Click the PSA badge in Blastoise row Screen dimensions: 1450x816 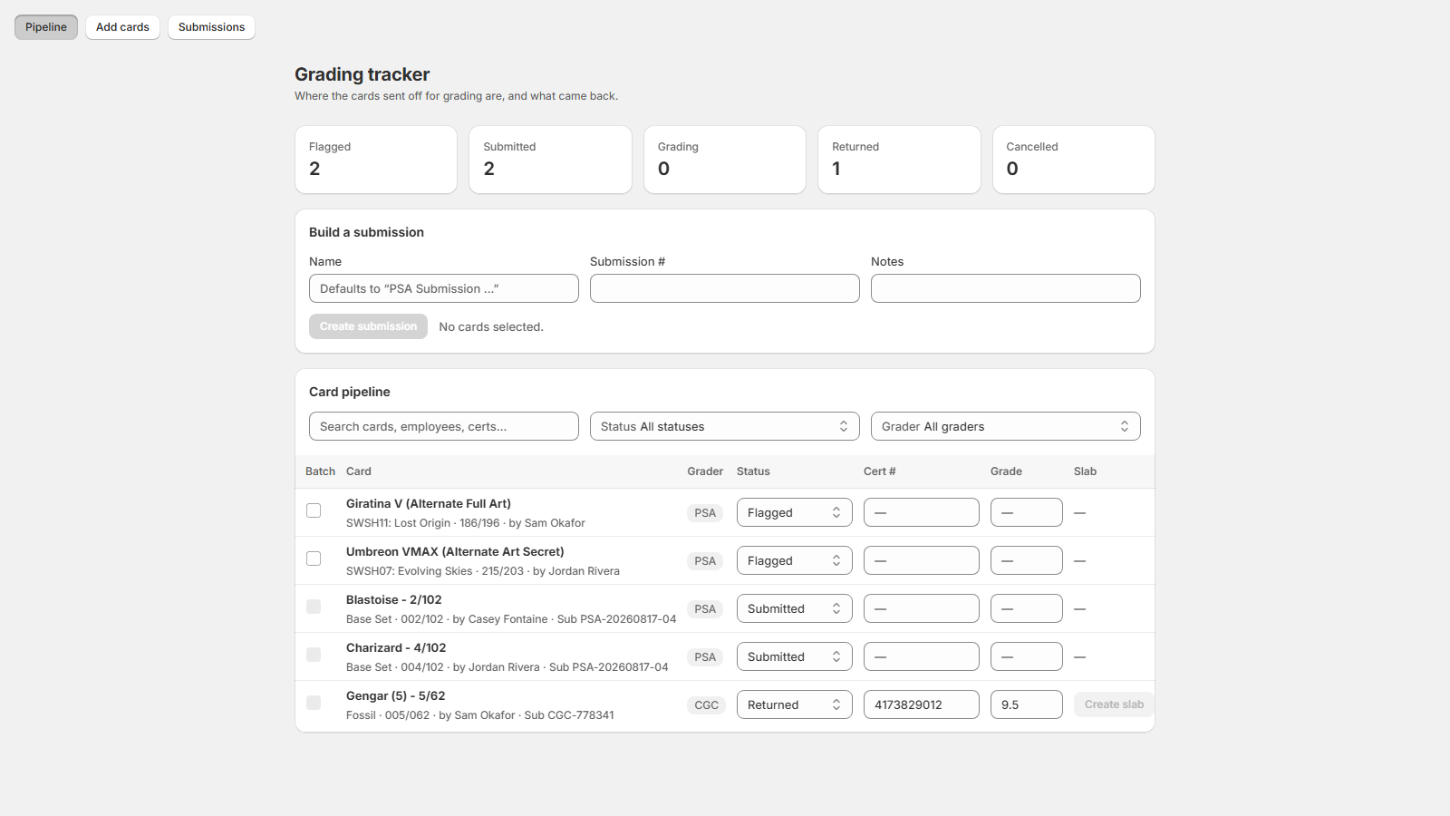pyautogui.click(x=705, y=609)
